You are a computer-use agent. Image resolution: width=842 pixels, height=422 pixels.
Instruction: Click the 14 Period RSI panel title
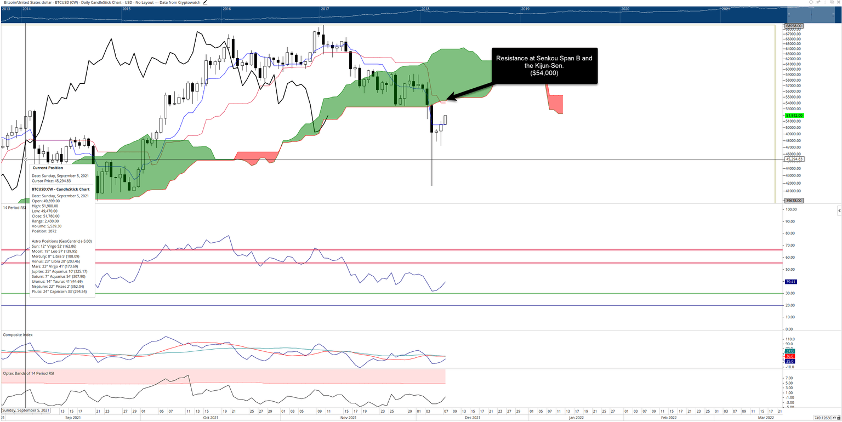12,208
